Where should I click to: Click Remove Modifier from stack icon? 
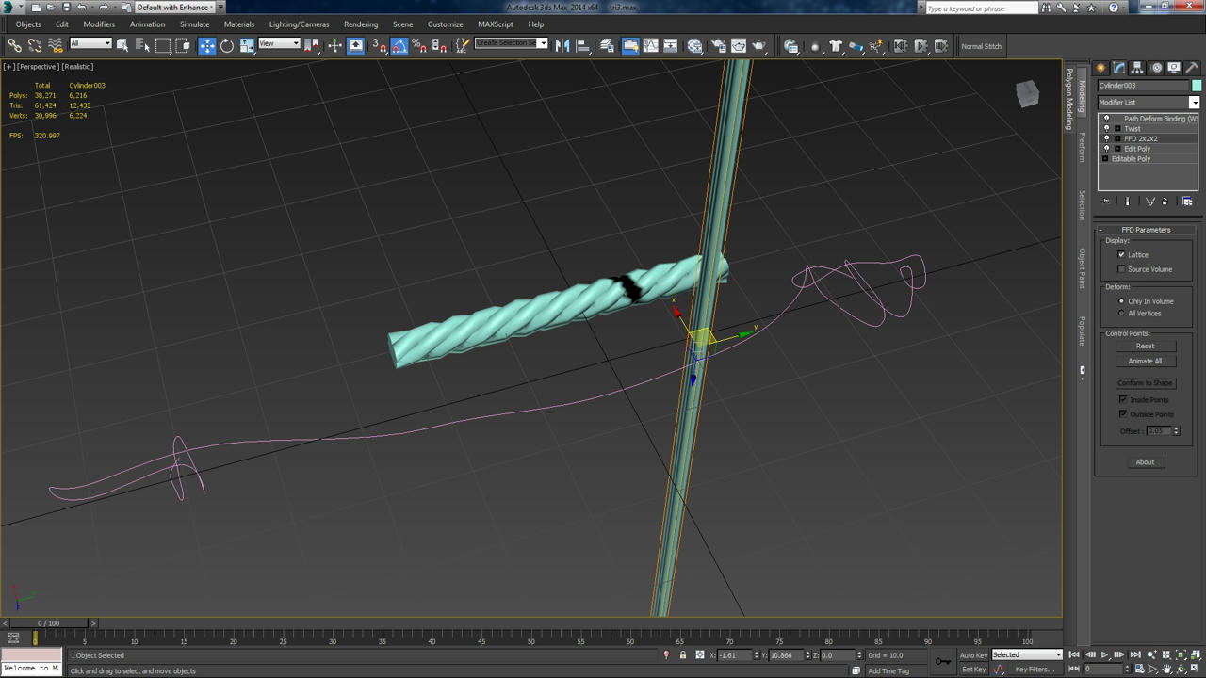(x=1165, y=202)
